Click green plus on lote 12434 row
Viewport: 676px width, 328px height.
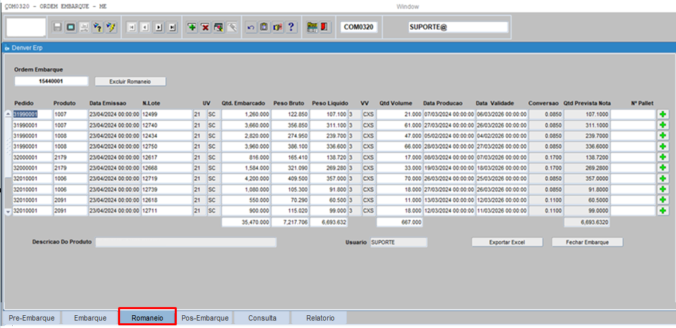[663, 136]
